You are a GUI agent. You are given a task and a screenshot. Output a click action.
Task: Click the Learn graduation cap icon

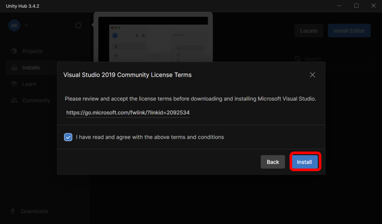pos(14,84)
